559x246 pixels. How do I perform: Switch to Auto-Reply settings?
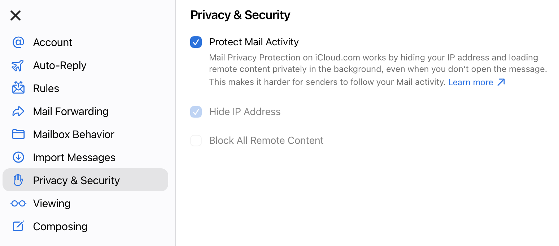[60, 65]
